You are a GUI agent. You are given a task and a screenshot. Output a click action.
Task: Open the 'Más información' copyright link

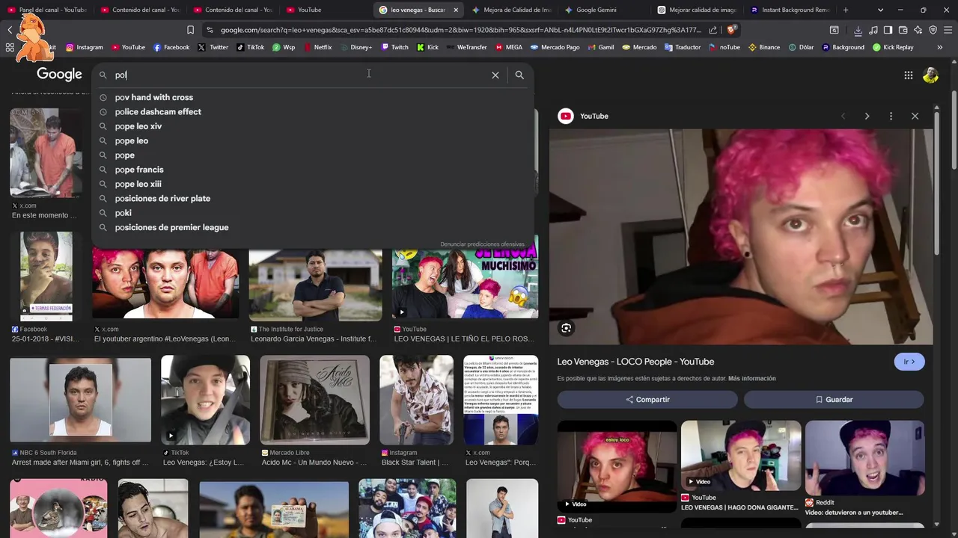751,379
